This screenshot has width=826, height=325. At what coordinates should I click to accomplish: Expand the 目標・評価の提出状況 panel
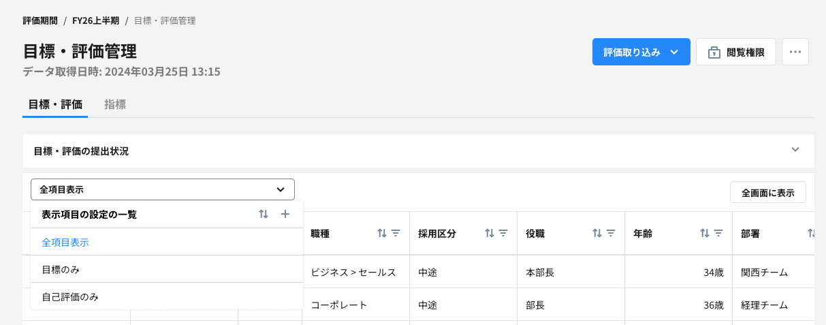[x=795, y=150]
